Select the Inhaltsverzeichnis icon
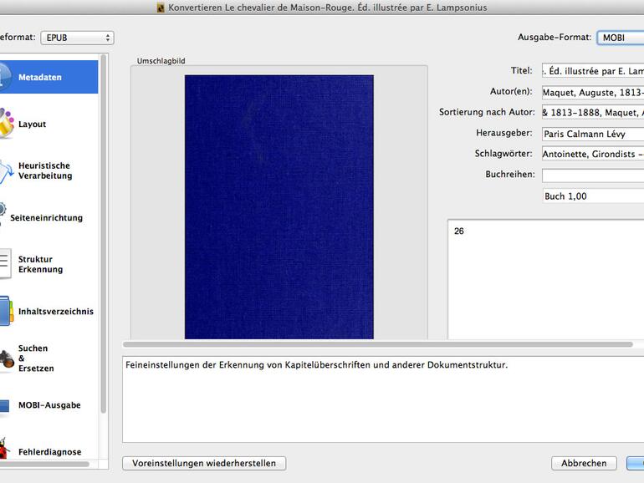This screenshot has height=483, width=644. click(x=5, y=311)
